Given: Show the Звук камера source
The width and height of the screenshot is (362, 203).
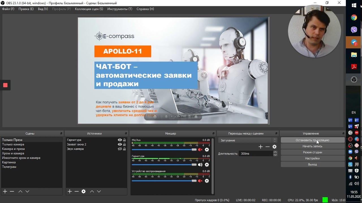Looking at the screenshot, I should coord(120,149).
